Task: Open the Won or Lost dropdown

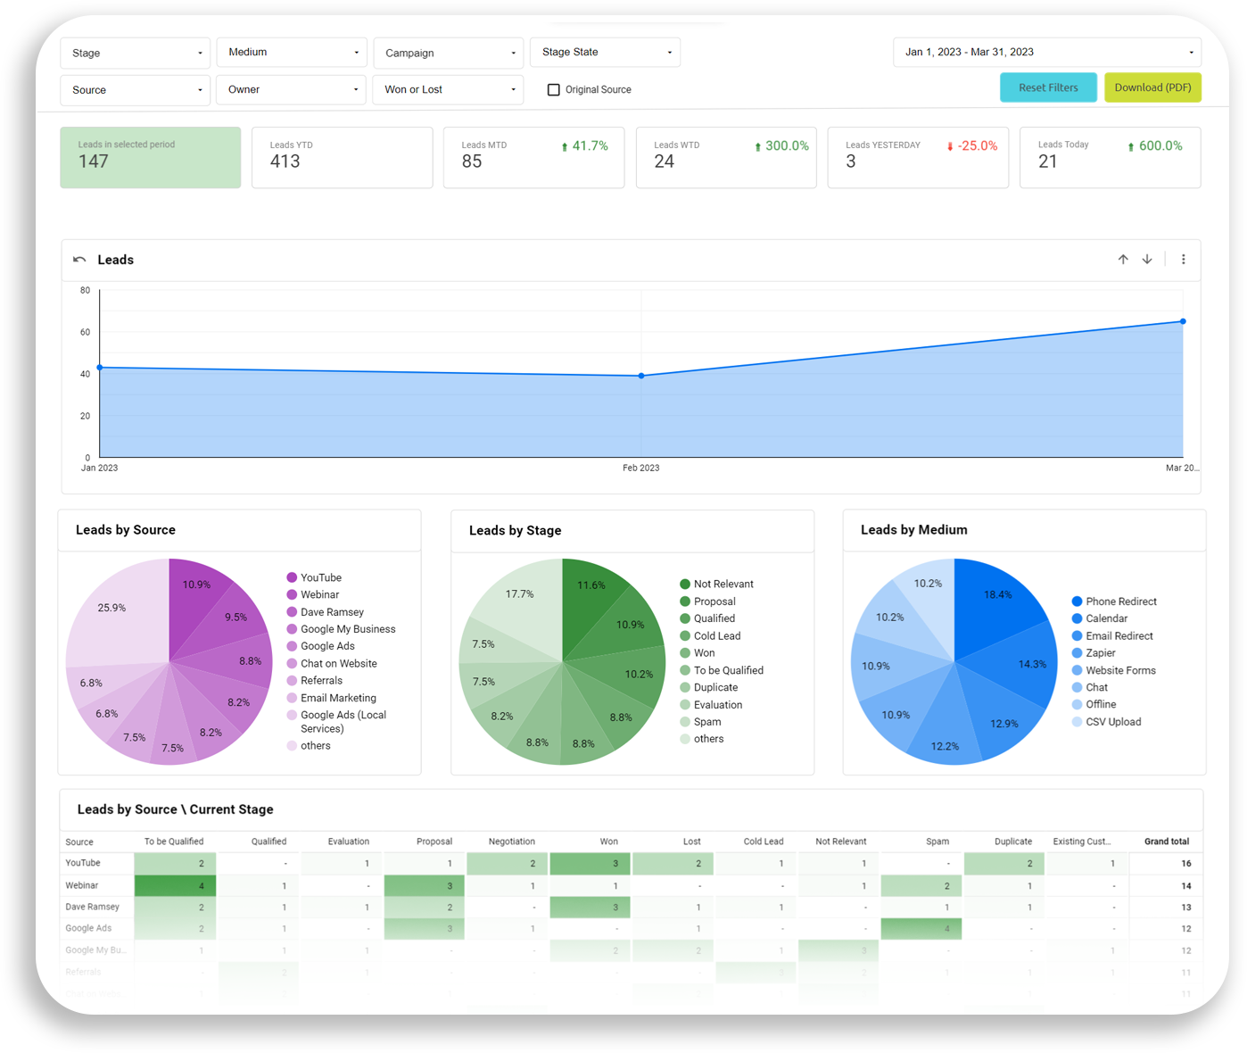Action: [448, 89]
